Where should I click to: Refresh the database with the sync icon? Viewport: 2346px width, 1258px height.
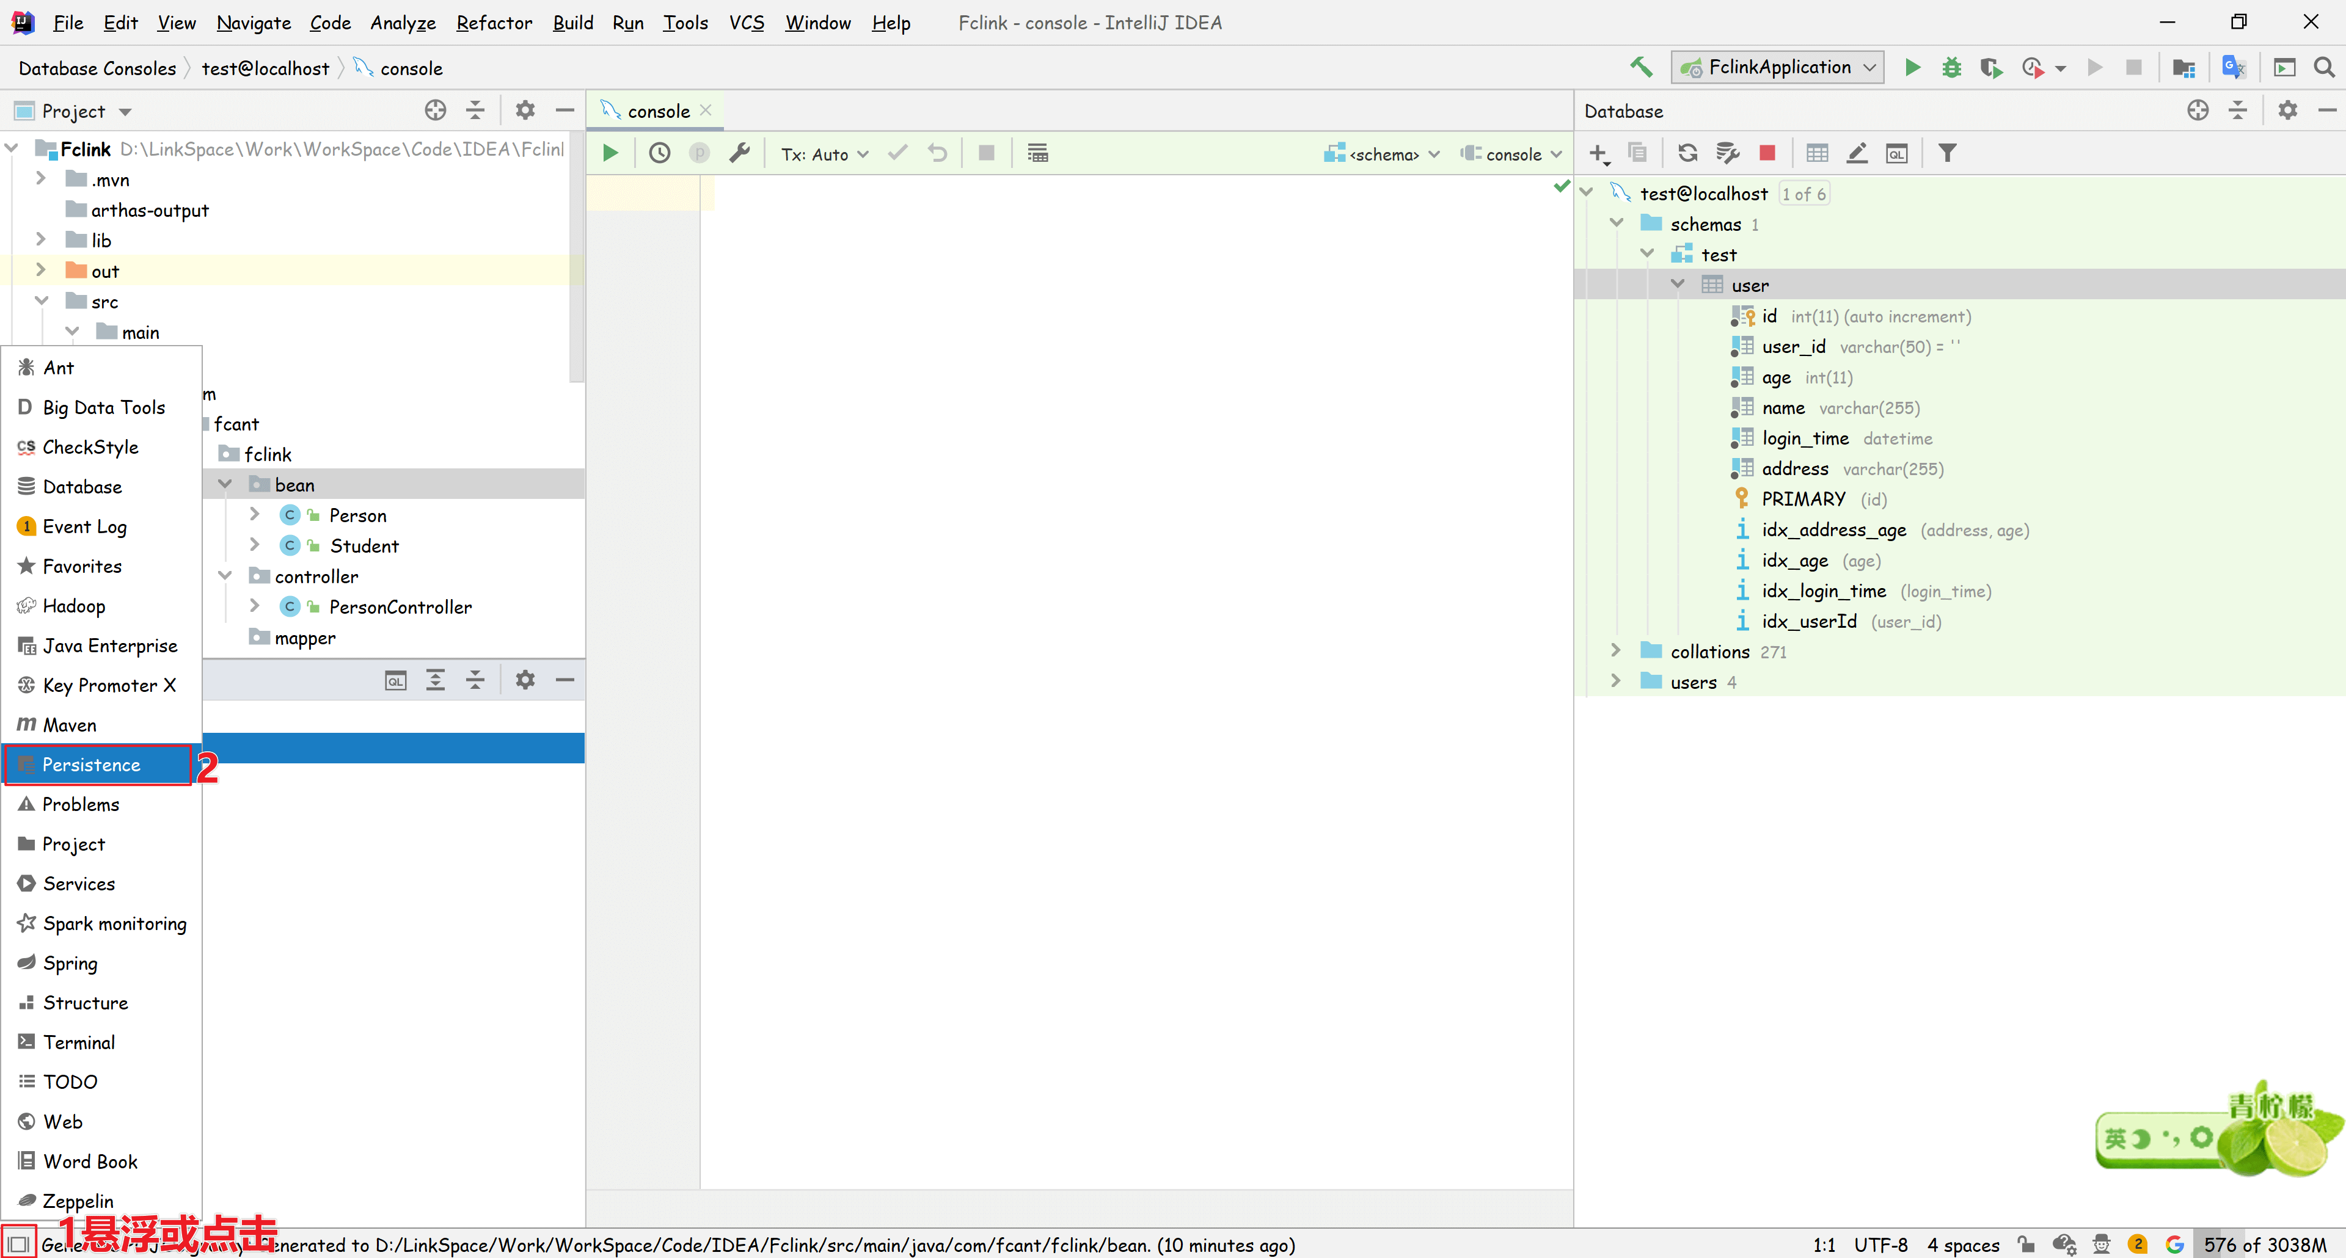(1687, 154)
